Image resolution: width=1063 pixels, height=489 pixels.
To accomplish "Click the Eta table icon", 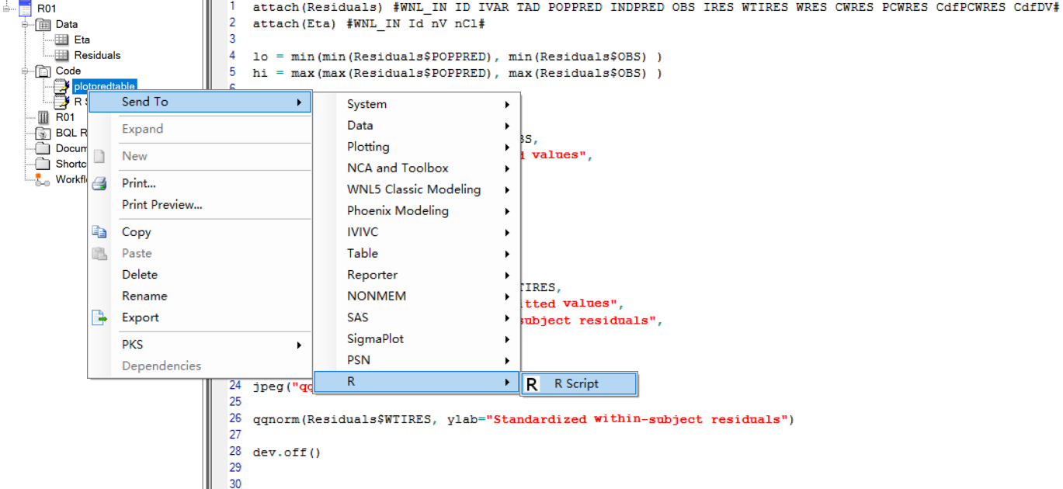I will 63,40.
